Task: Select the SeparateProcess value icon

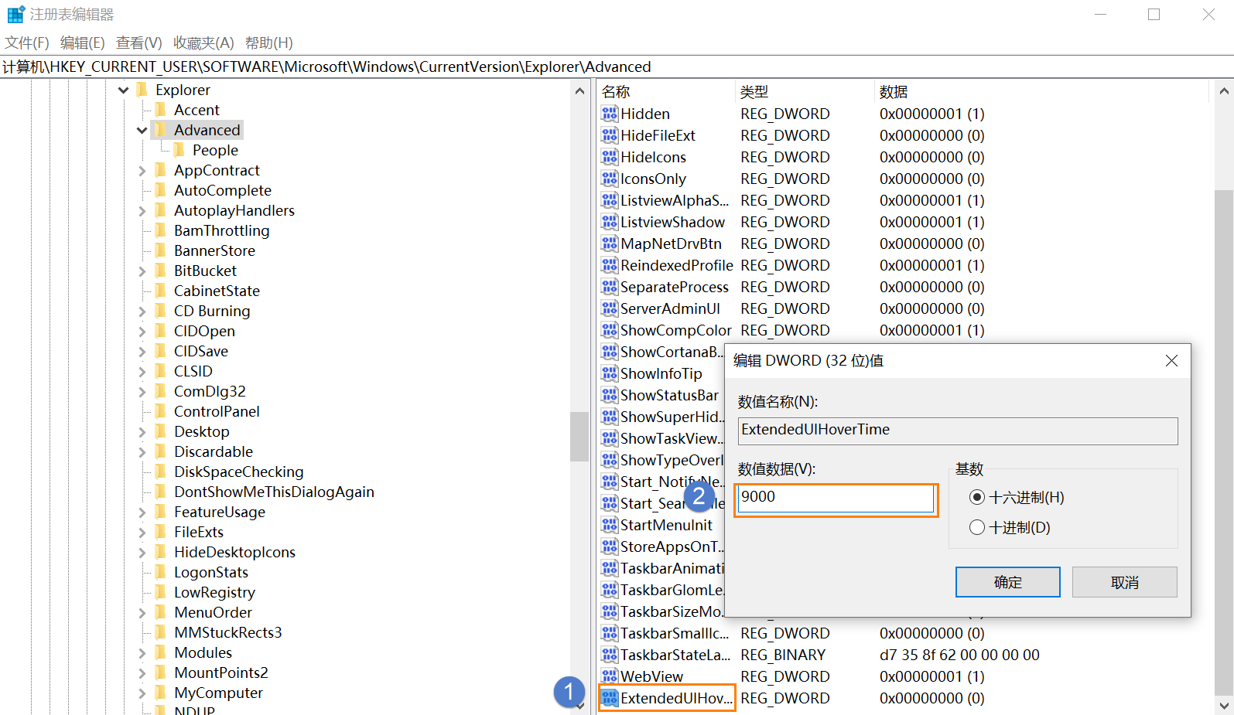Action: coord(610,288)
